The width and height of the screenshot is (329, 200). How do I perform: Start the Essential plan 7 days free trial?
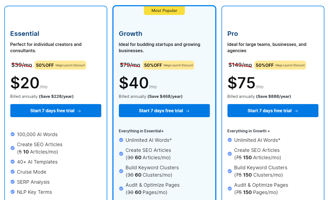click(56, 111)
